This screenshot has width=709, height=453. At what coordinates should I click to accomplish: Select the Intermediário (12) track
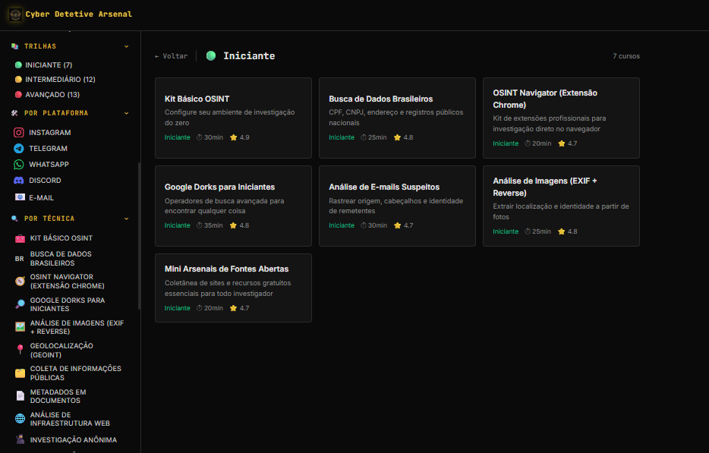(55, 80)
